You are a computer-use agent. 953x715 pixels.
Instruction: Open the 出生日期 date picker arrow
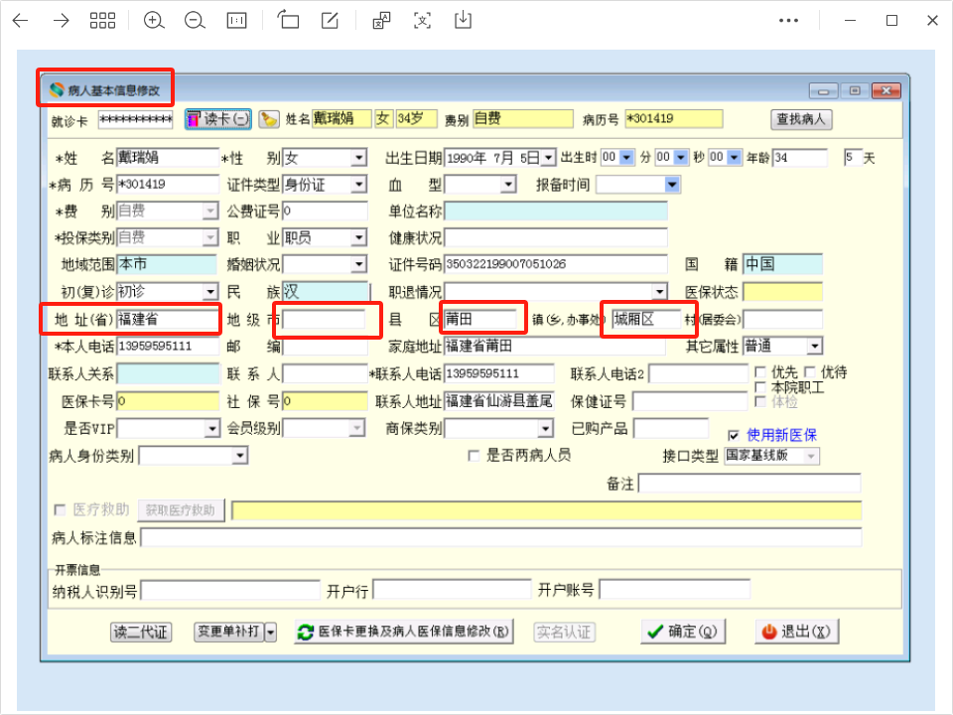click(548, 158)
